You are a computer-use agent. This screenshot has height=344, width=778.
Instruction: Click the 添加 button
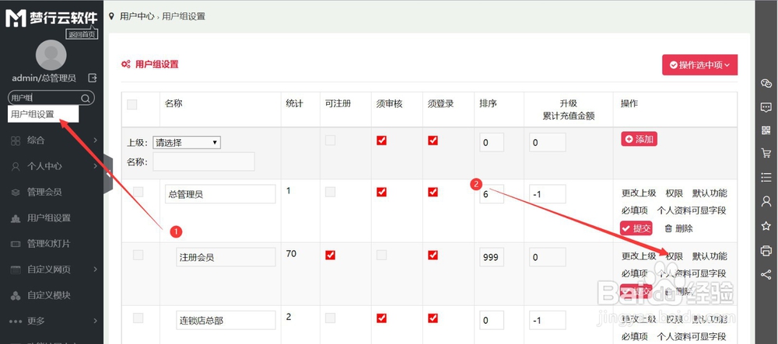pos(639,139)
